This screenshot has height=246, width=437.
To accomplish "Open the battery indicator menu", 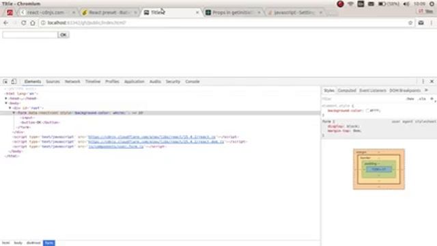I will [x=389, y=4].
